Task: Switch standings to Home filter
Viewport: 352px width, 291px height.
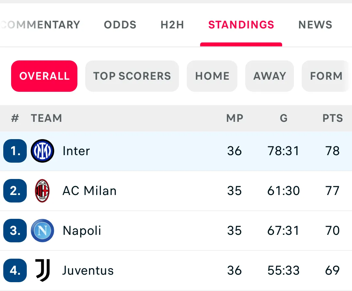Action: [212, 76]
